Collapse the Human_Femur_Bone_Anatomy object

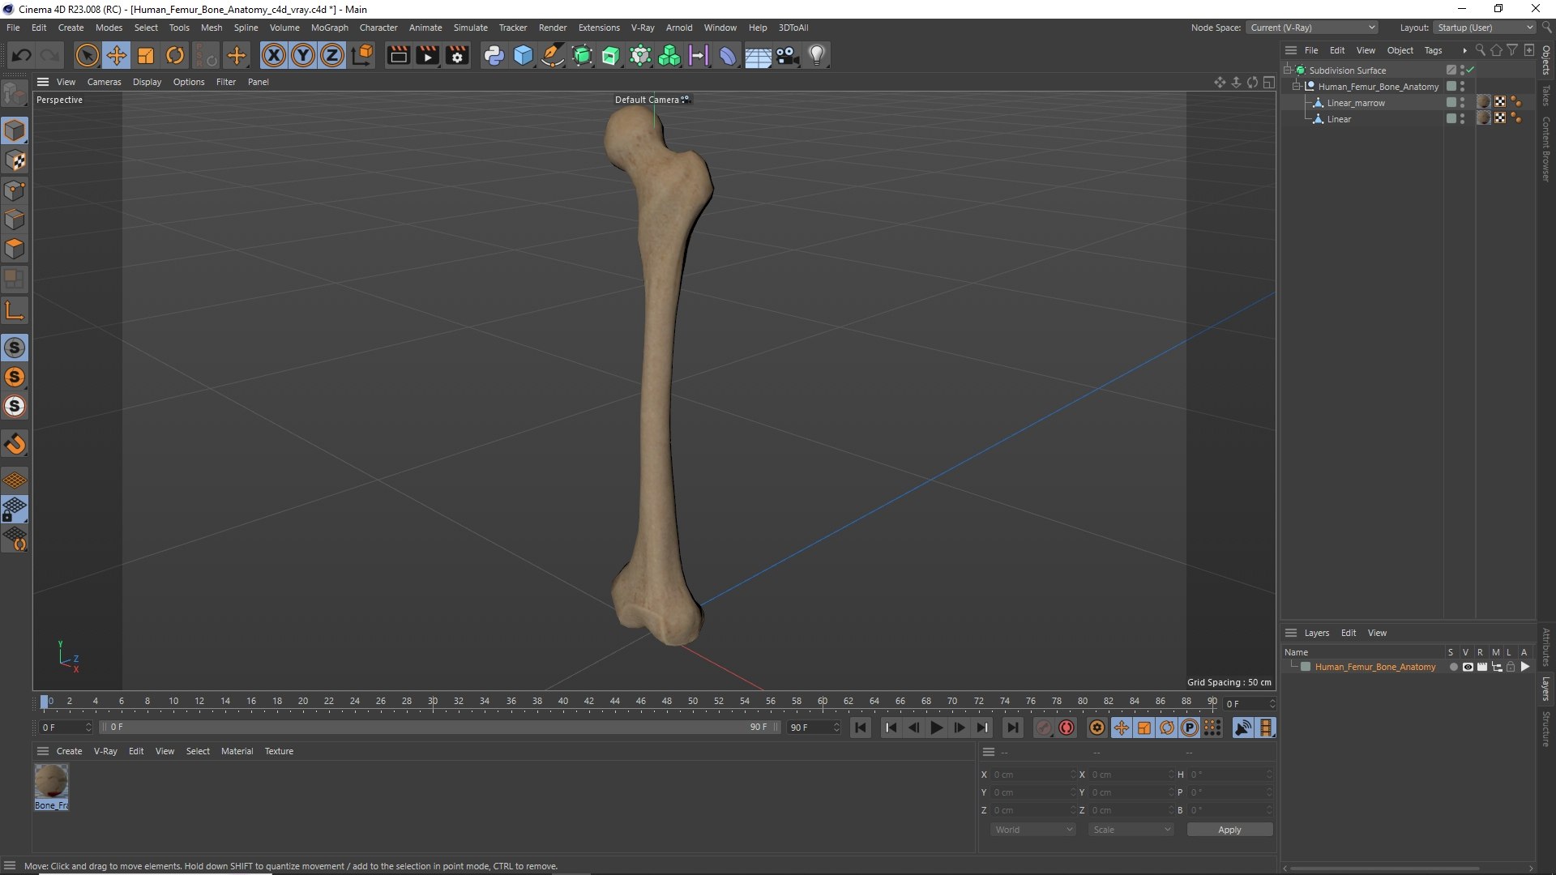click(x=1297, y=87)
